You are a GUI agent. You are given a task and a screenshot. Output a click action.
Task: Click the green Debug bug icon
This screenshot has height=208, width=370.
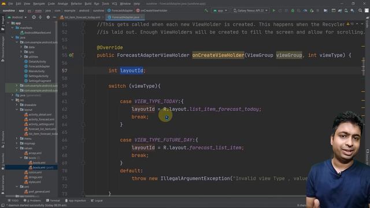pyautogui.click(x=293, y=10)
